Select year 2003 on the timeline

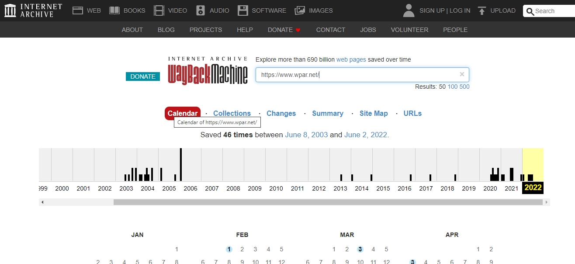[126, 188]
